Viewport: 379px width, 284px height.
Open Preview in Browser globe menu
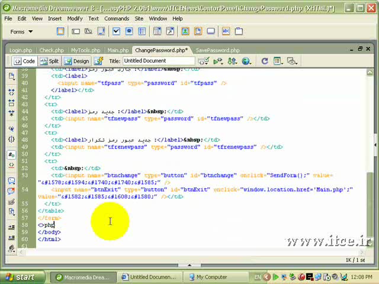click(246, 61)
